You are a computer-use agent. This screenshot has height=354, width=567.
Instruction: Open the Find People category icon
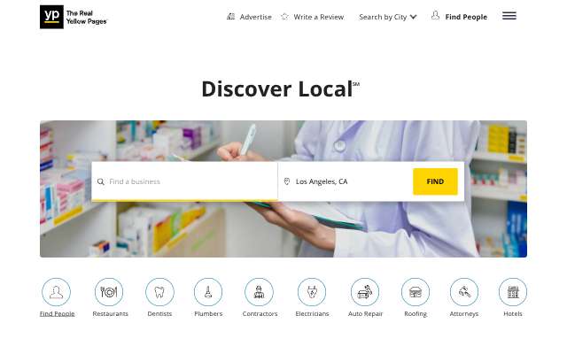[57, 292]
